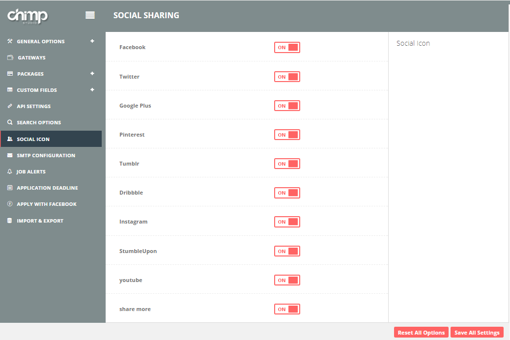Click the Save All Settings button

click(x=477, y=333)
